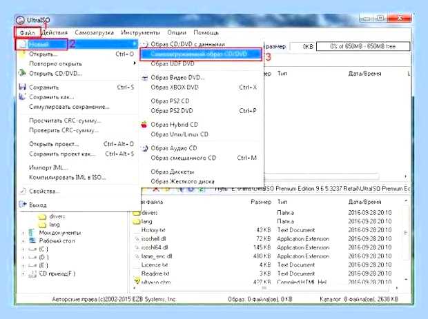Expand the Мои документы tree node

tap(23, 233)
